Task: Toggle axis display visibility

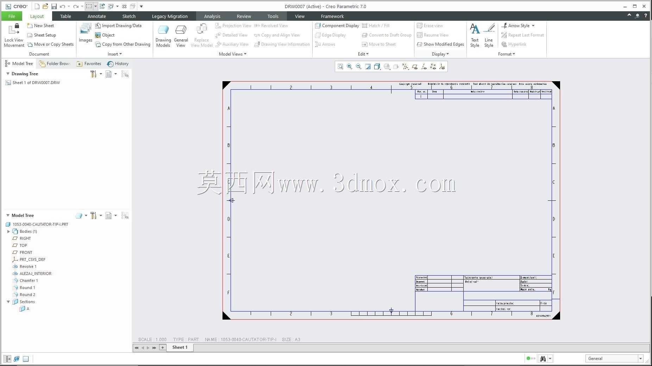Action: [x=424, y=66]
